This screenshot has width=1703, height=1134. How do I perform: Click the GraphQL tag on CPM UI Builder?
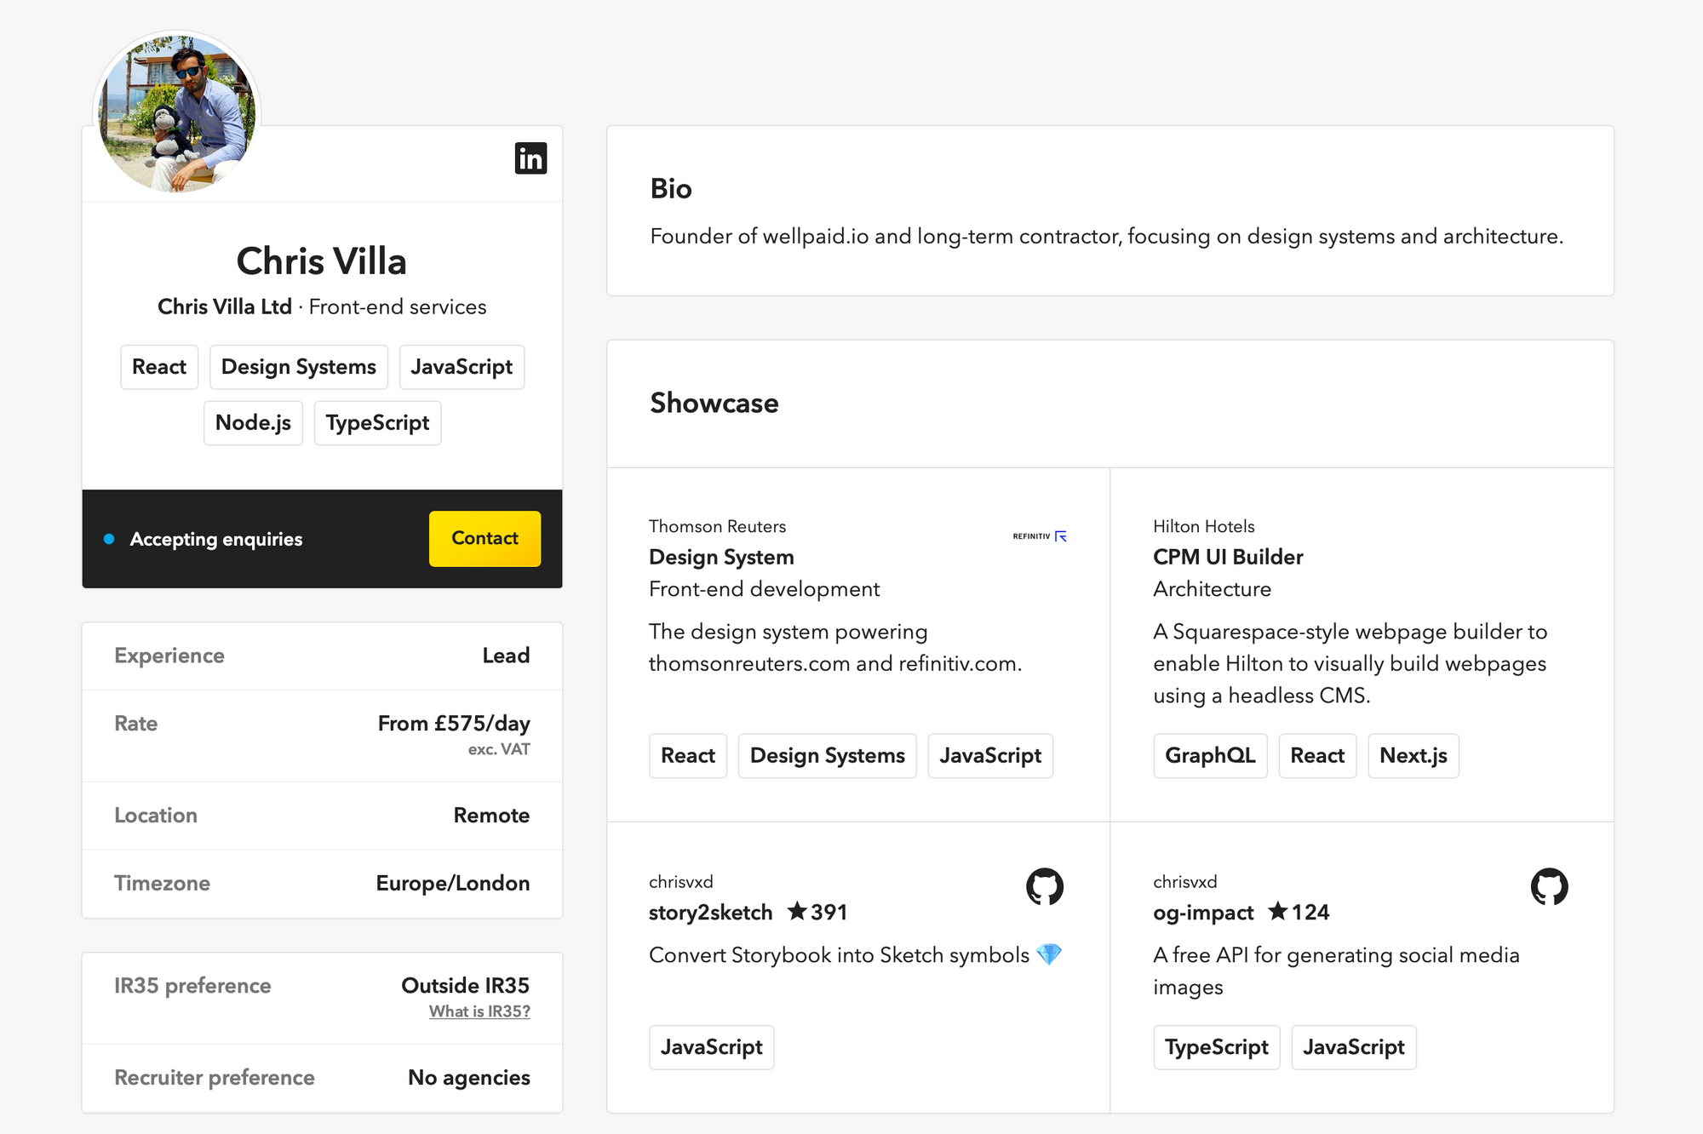coord(1210,756)
